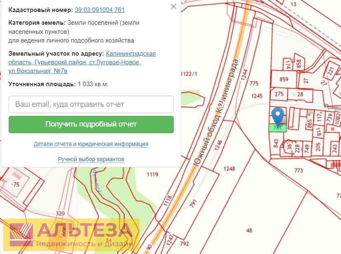Select parcel 1244 on the map
The image size is (341, 254).
click(244, 75)
